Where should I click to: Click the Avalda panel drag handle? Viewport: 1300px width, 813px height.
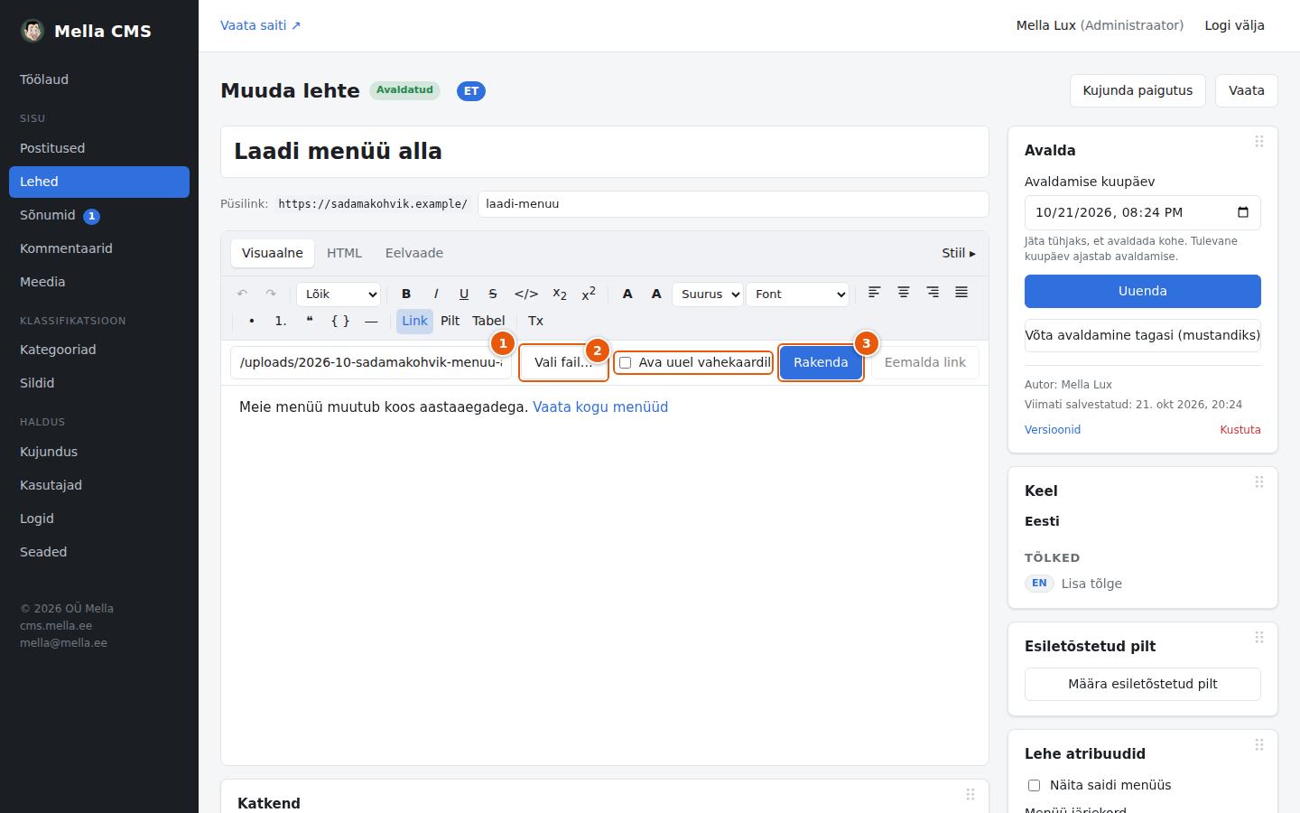pos(1259,142)
